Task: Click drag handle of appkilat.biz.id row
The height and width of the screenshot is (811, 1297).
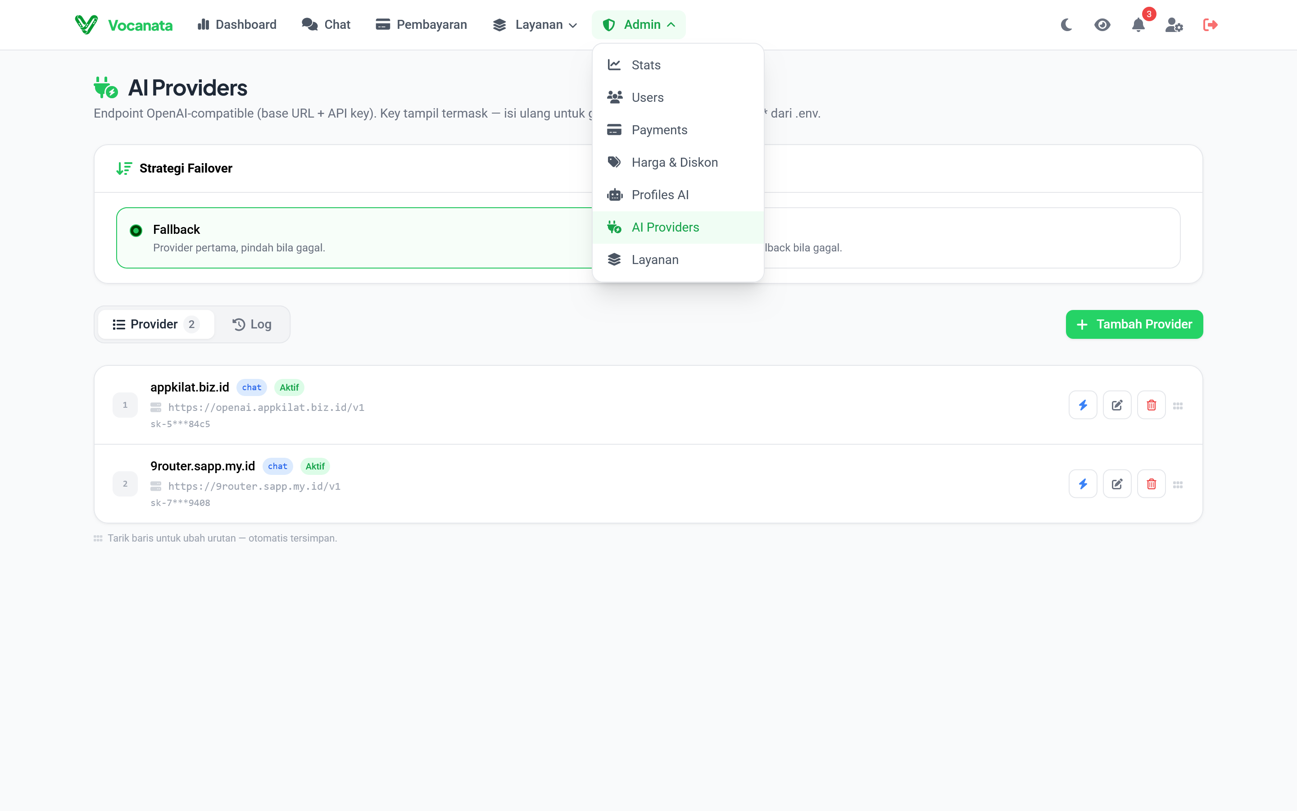Action: (x=1178, y=405)
